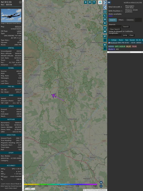The width and height of the screenshot is (143, 191).
Task: Toggle the T map button
Action: point(94,2)
